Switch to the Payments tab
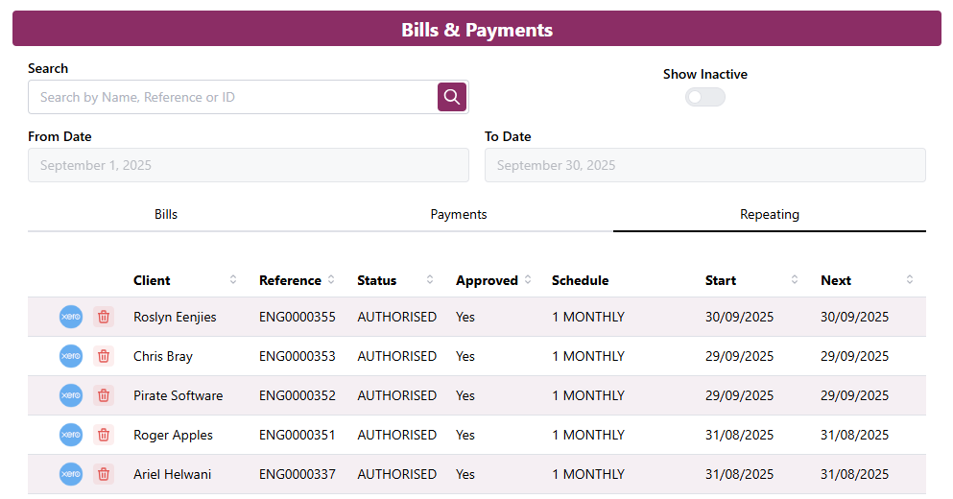 (459, 214)
